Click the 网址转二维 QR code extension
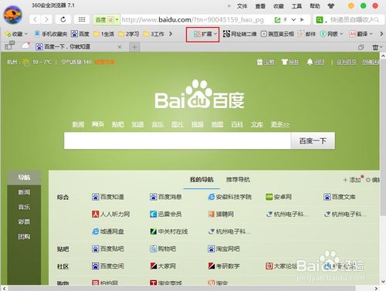Image resolution: width=386 pixels, height=291 pixels. pyautogui.click(x=240, y=34)
